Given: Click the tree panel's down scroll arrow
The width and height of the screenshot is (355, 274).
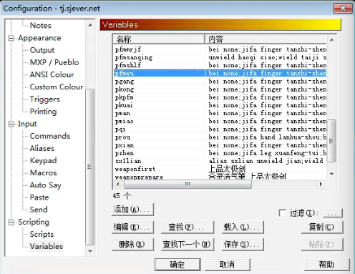Looking at the screenshot, I should click(90, 251).
